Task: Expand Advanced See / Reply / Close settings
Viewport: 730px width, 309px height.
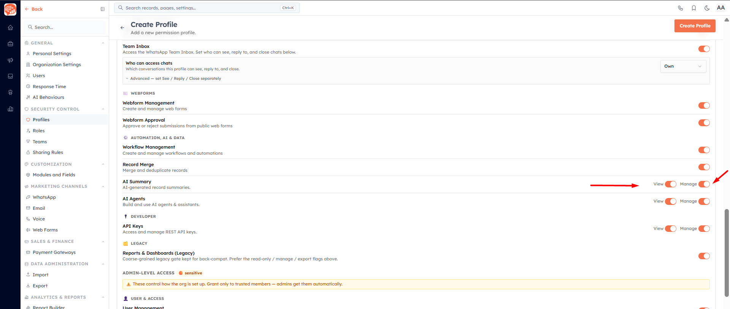Action: (x=173, y=79)
